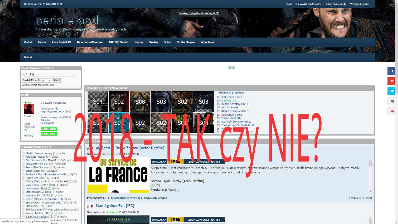This screenshot has width=398, height=224.
Task: Open IMDb badge for Au Service De La France
Action: [176, 162]
